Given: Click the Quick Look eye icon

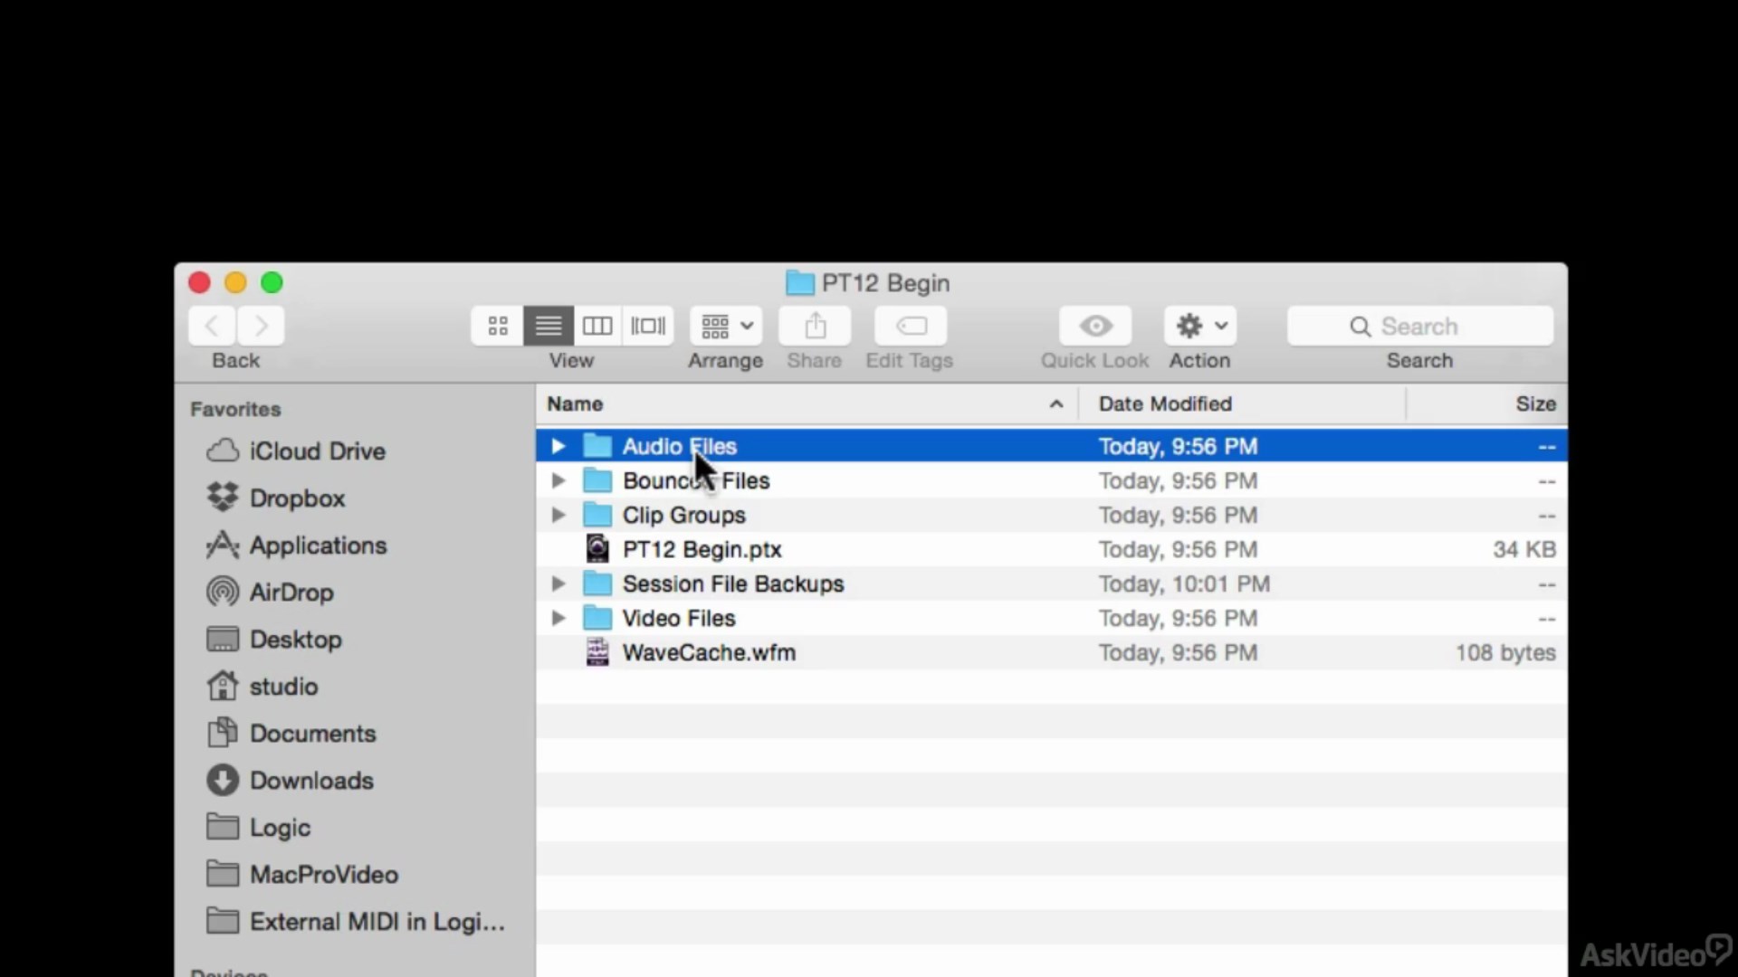Looking at the screenshot, I should click(x=1095, y=326).
